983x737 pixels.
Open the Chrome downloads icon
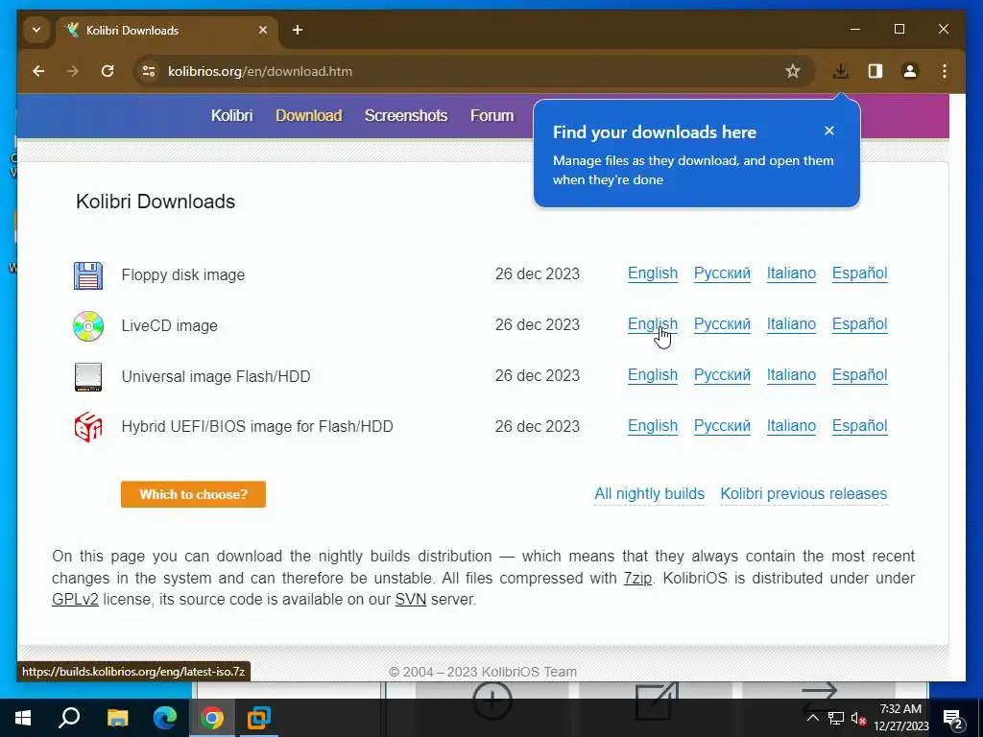pyautogui.click(x=841, y=71)
